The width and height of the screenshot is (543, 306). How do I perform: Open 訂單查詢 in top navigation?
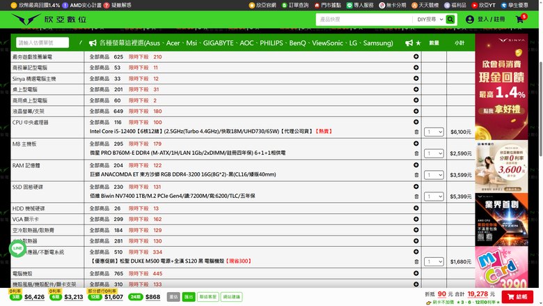tap(295, 5)
